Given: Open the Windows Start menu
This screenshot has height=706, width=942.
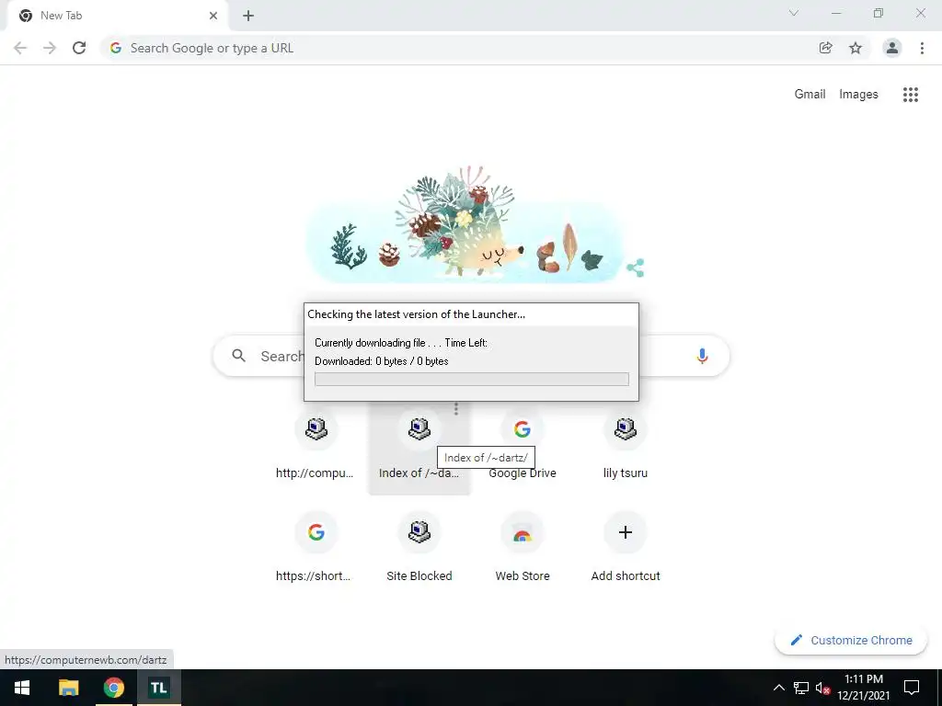Looking at the screenshot, I should (22, 688).
